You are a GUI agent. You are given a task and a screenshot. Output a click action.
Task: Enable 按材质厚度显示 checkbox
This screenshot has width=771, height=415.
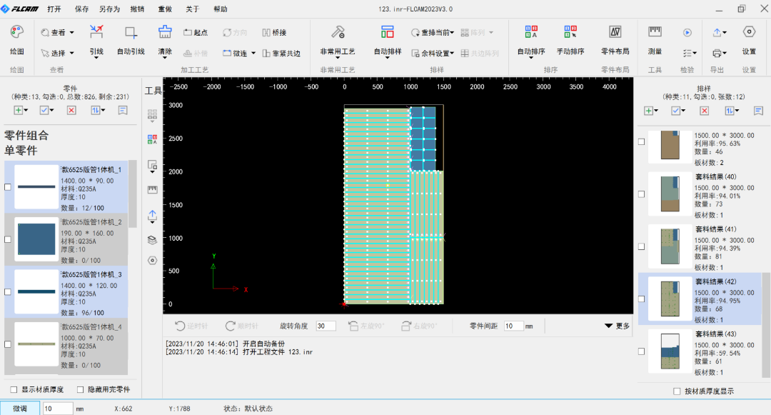[x=677, y=391]
